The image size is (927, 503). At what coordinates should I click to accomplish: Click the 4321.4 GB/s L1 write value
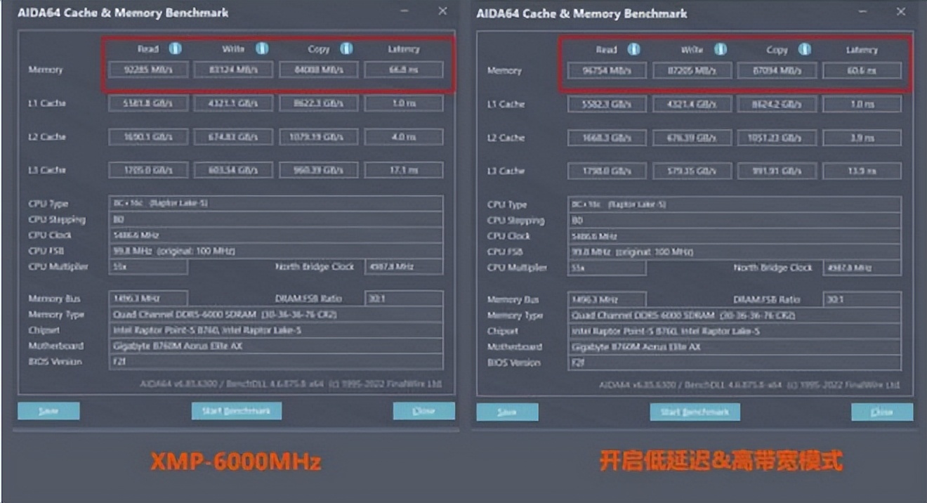692,104
